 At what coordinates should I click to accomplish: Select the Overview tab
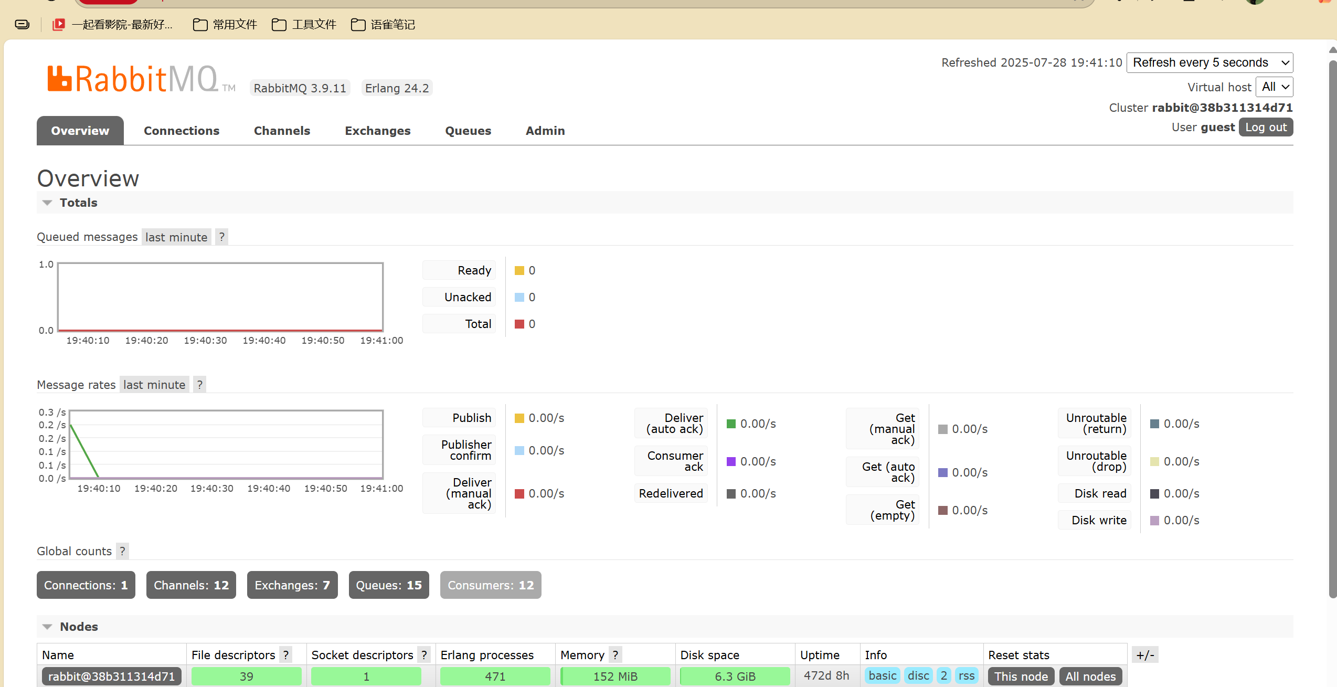point(80,131)
